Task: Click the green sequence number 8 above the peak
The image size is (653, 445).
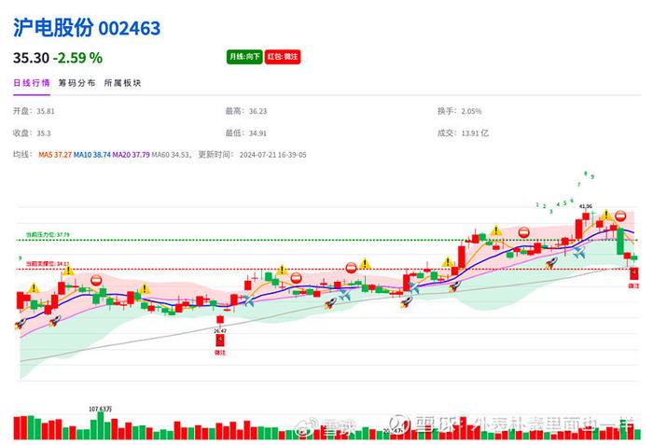Action: (x=586, y=174)
